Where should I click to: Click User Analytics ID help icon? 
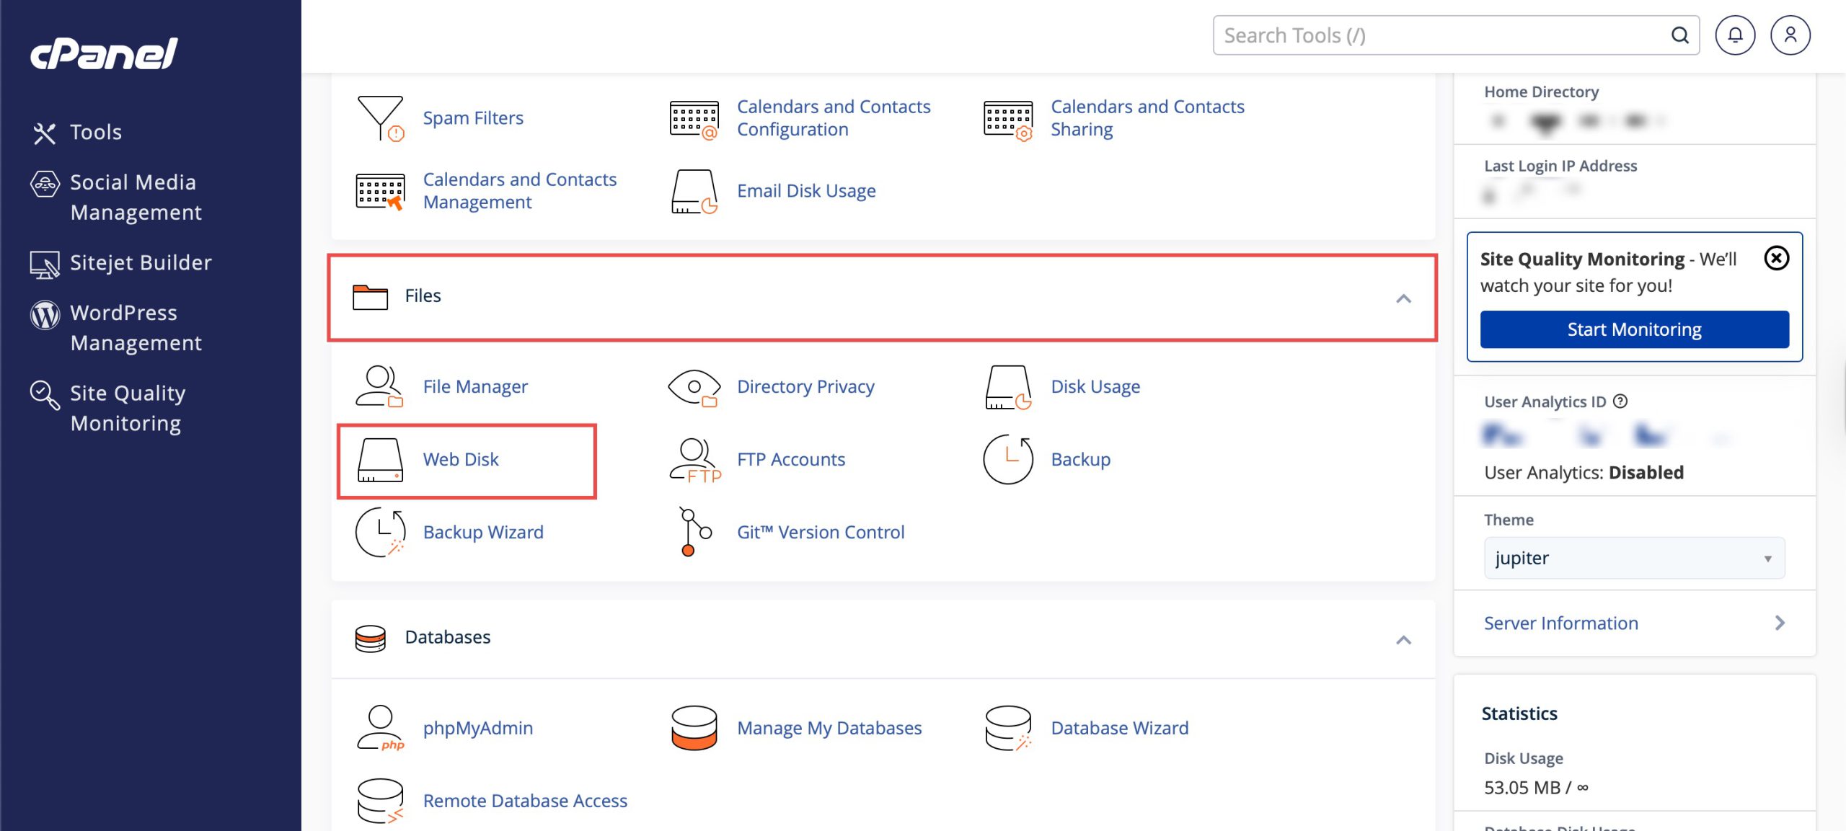(x=1620, y=401)
